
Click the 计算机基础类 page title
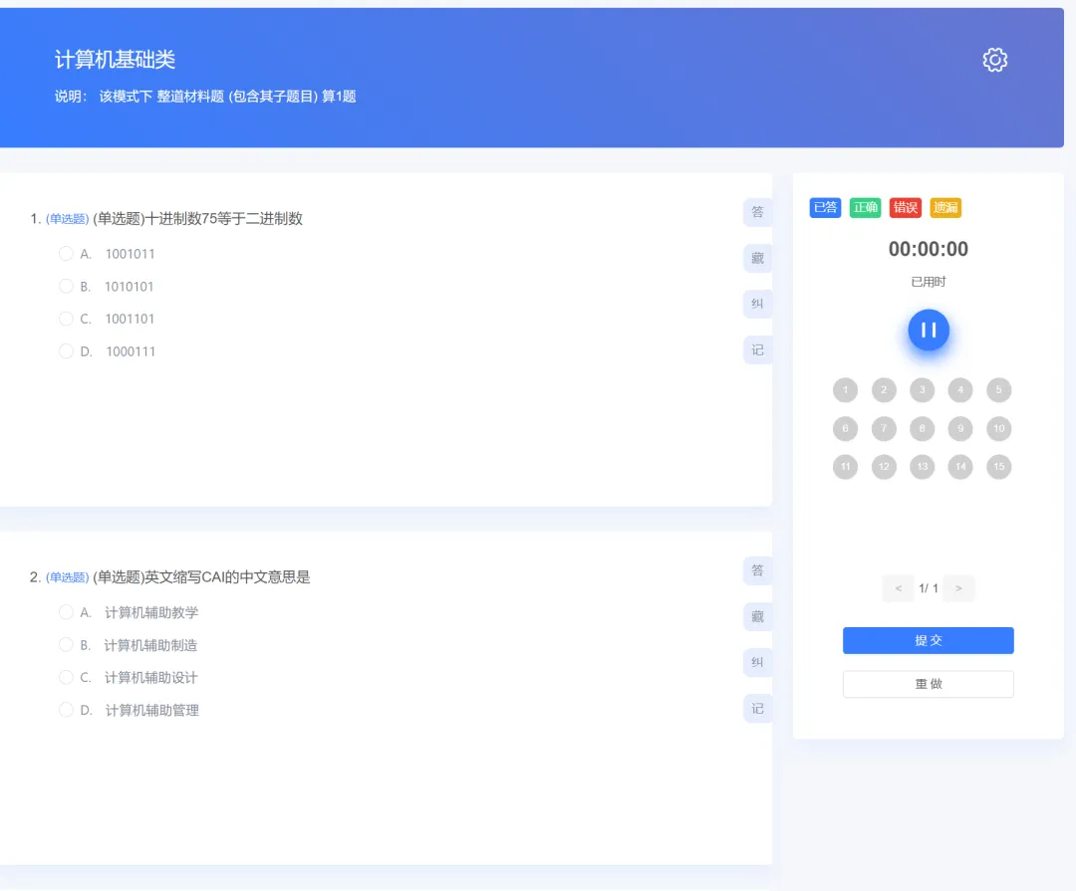coord(116,60)
